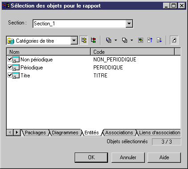This screenshot has height=169, width=188.
Task: Click Move Selected to Top icon
Action: point(150,40)
